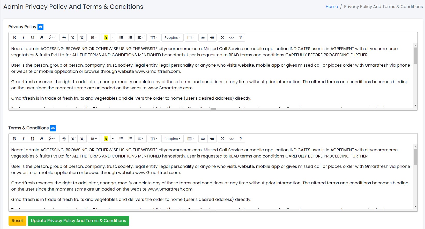Toggle bold in the Privacy Policy editor
Viewport: 425px width, 229px height.
[14, 38]
